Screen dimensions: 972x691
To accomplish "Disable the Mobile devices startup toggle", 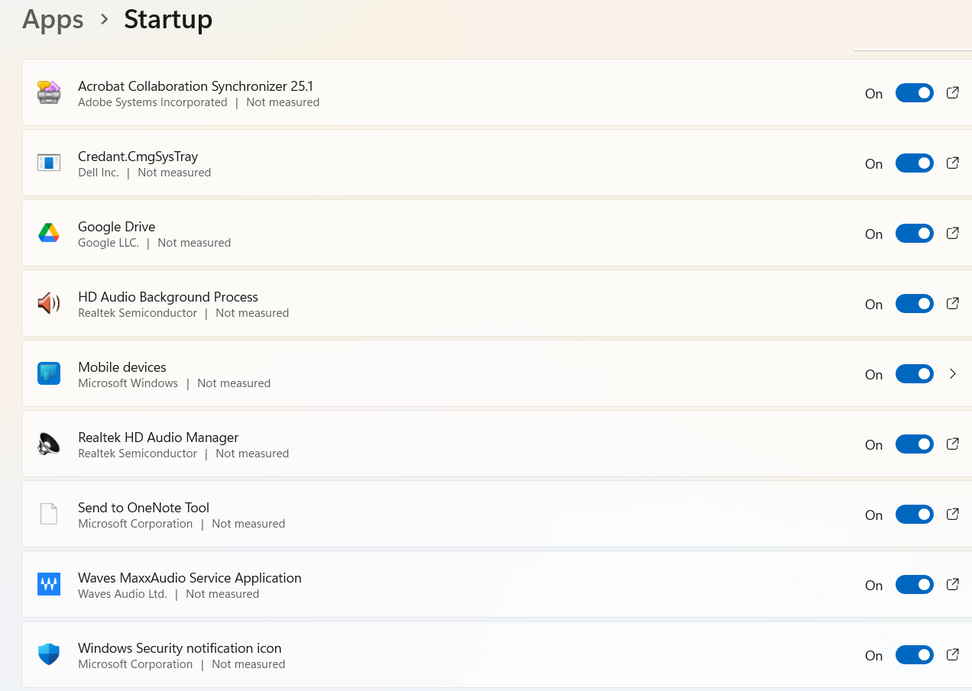I will (x=915, y=374).
